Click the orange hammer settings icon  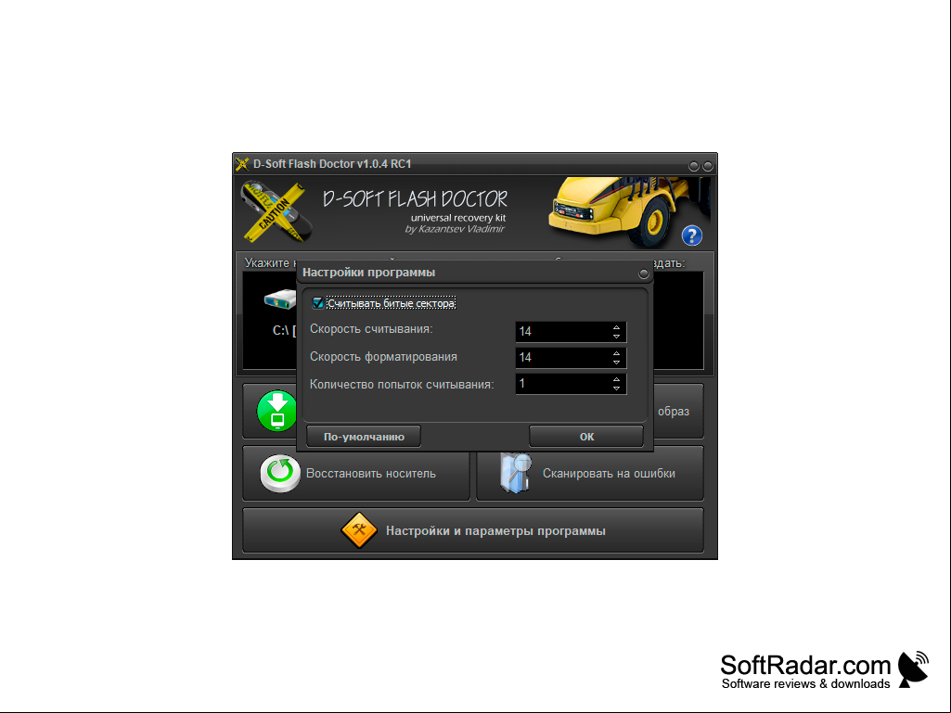click(x=359, y=530)
